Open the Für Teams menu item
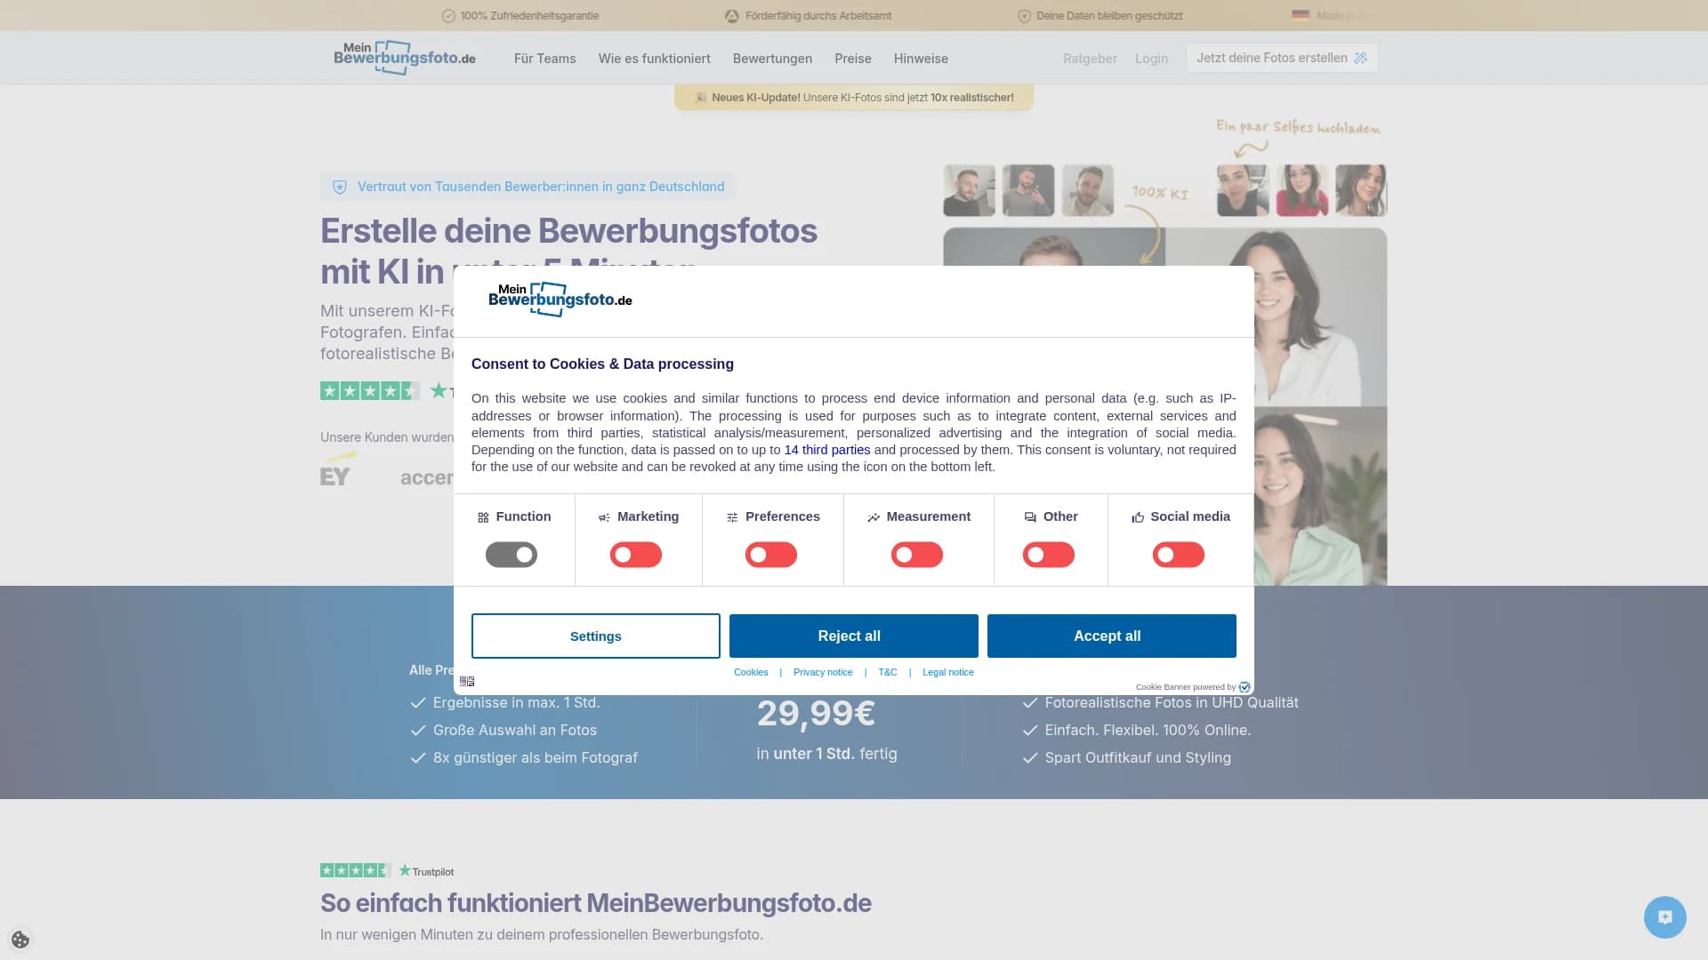The width and height of the screenshot is (1708, 960). [545, 59]
